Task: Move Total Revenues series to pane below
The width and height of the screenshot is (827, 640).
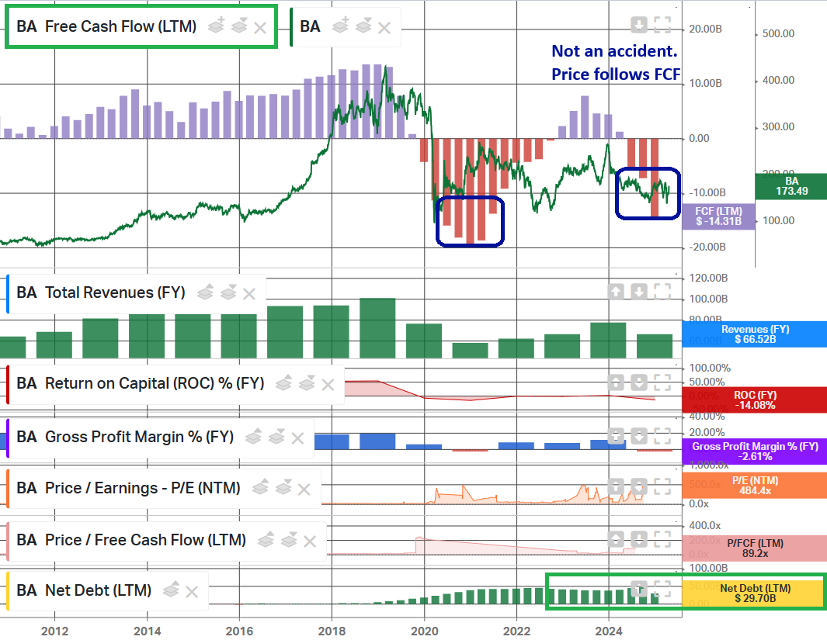Action: pyautogui.click(x=228, y=292)
